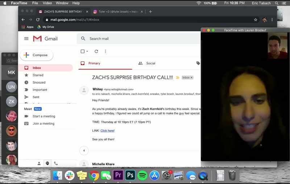Open the phone calls icon in Gmail

click(x=56, y=163)
